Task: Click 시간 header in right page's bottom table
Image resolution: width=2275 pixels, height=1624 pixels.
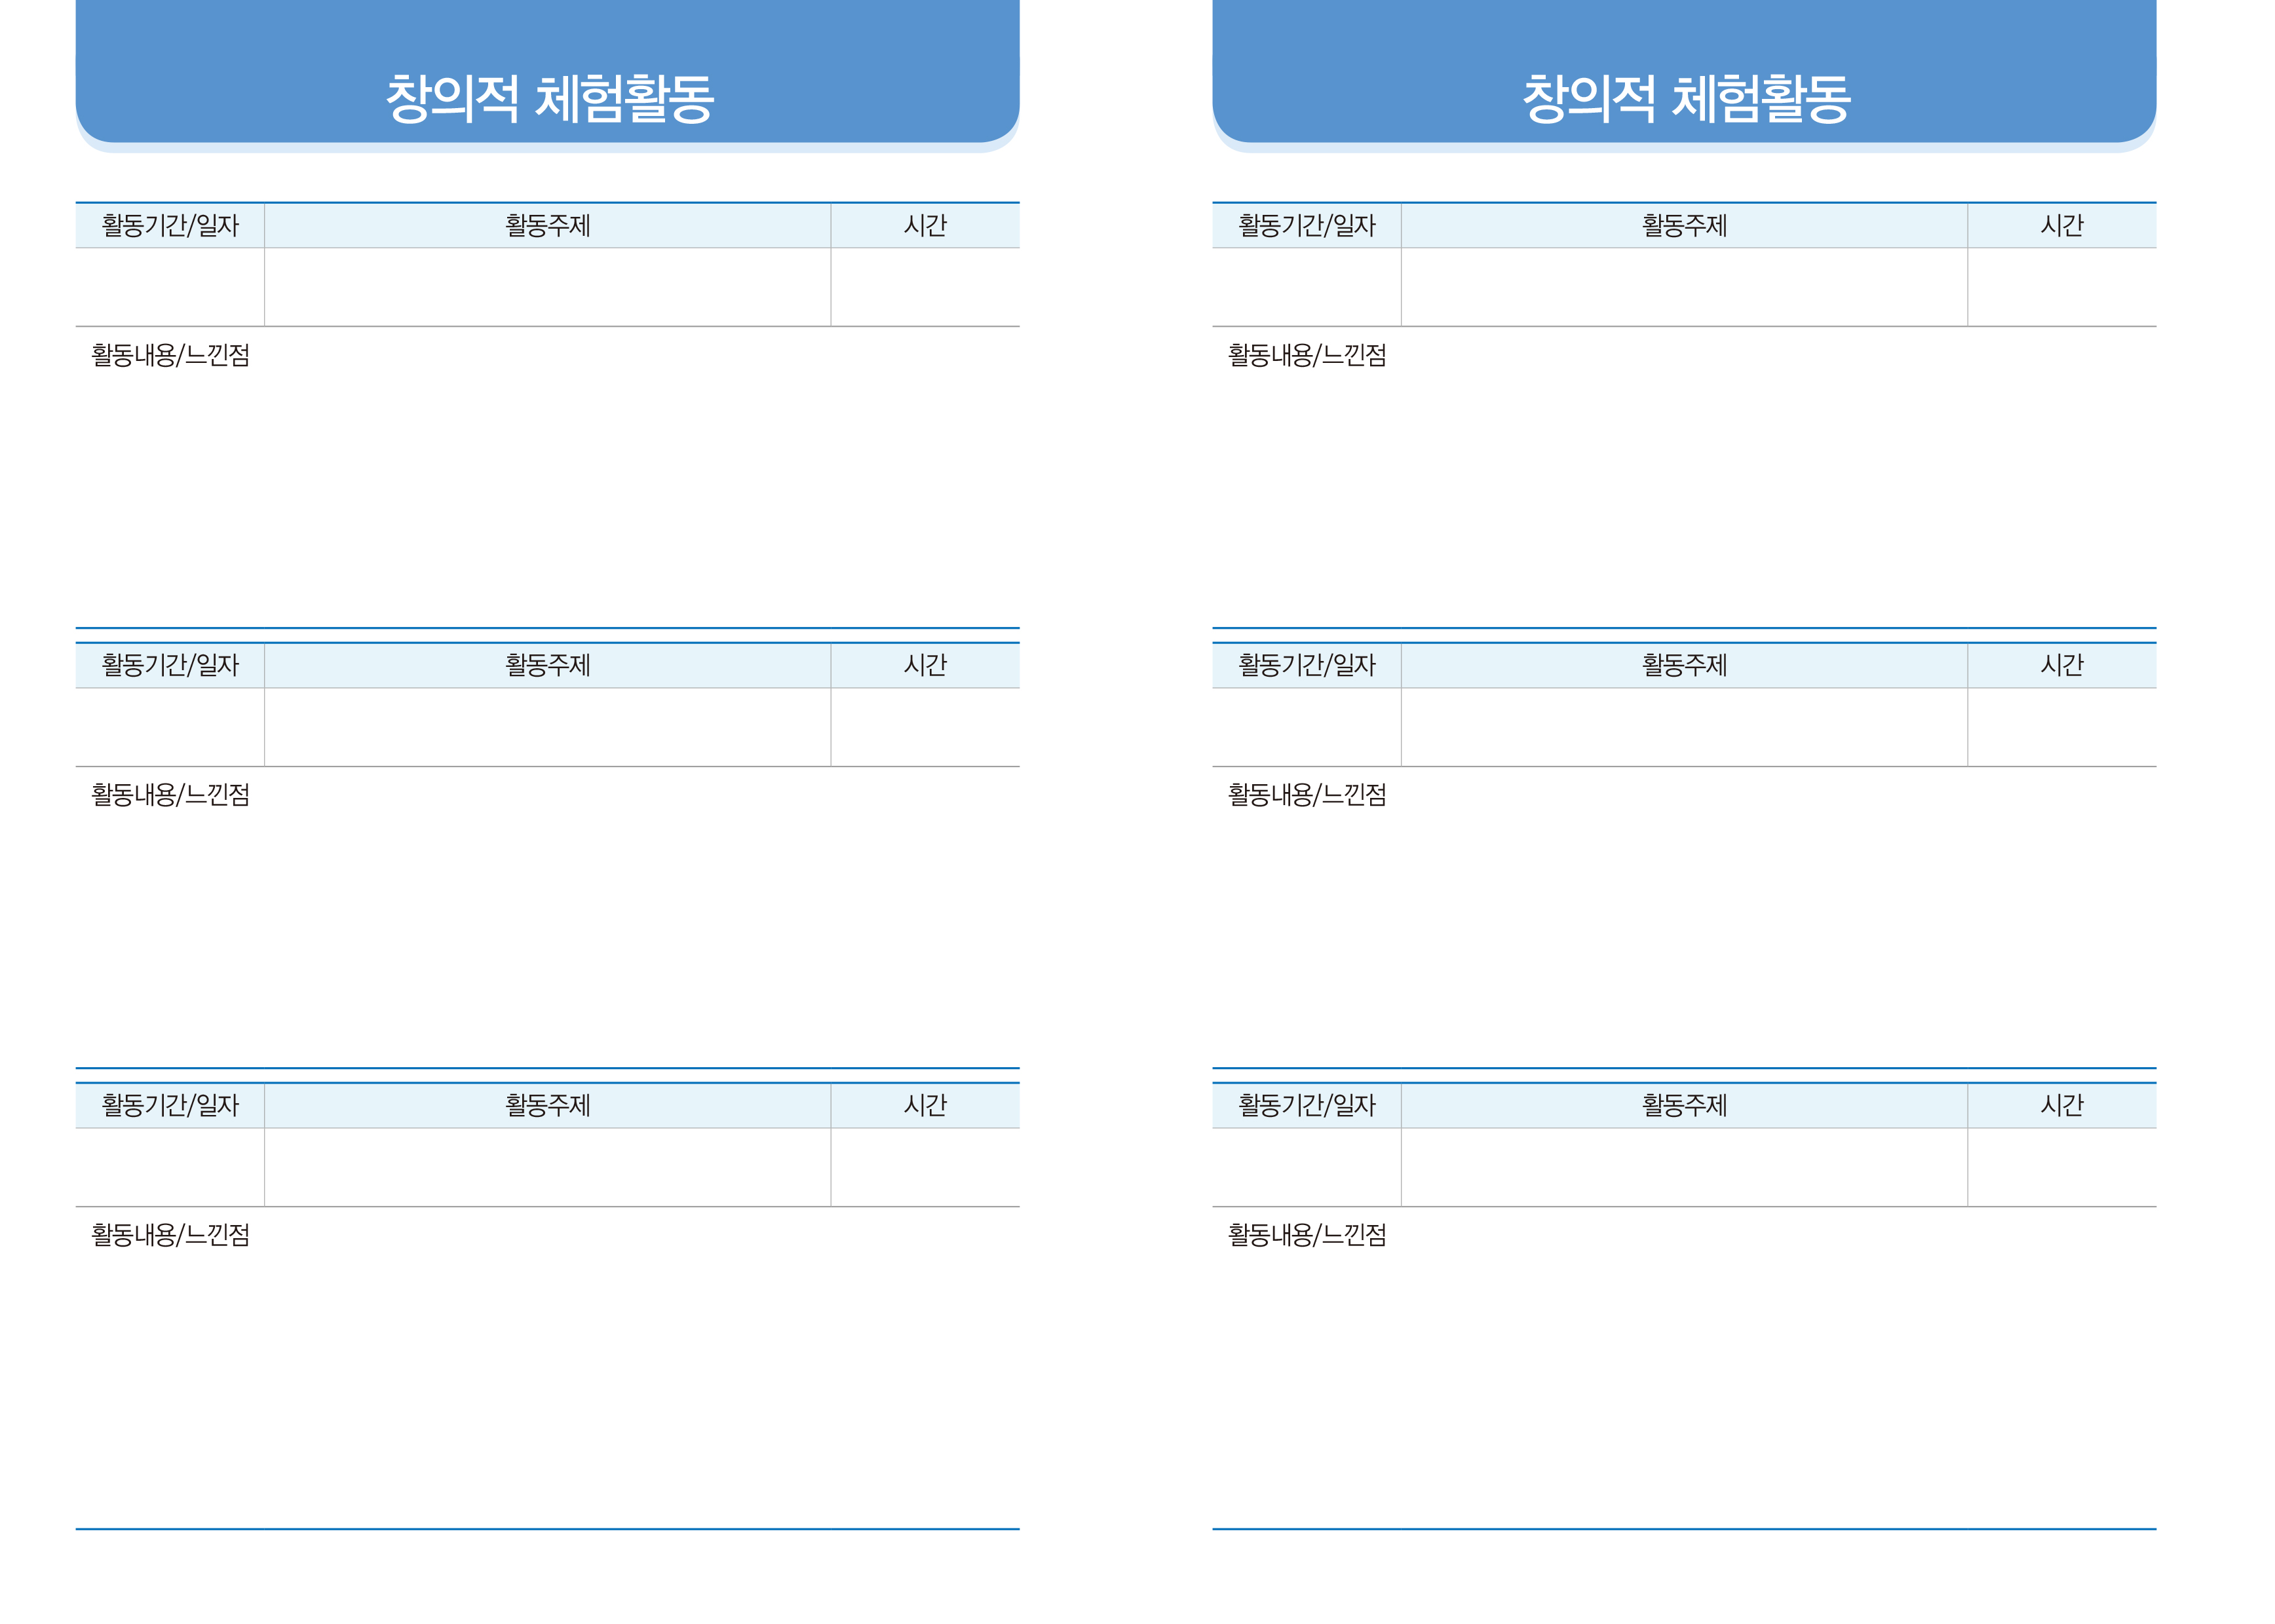Action: click(2061, 1105)
